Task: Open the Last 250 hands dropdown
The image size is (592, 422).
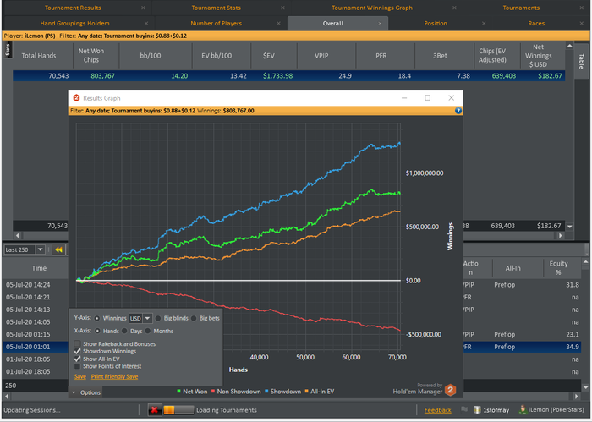Action: (x=40, y=249)
